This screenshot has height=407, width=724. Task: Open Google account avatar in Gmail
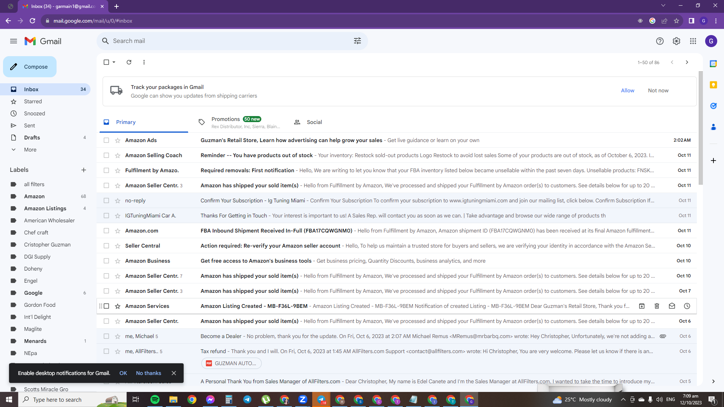711,41
